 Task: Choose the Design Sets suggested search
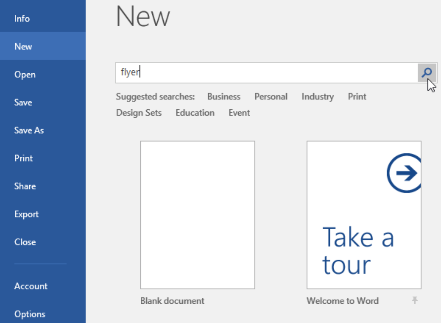pos(139,113)
